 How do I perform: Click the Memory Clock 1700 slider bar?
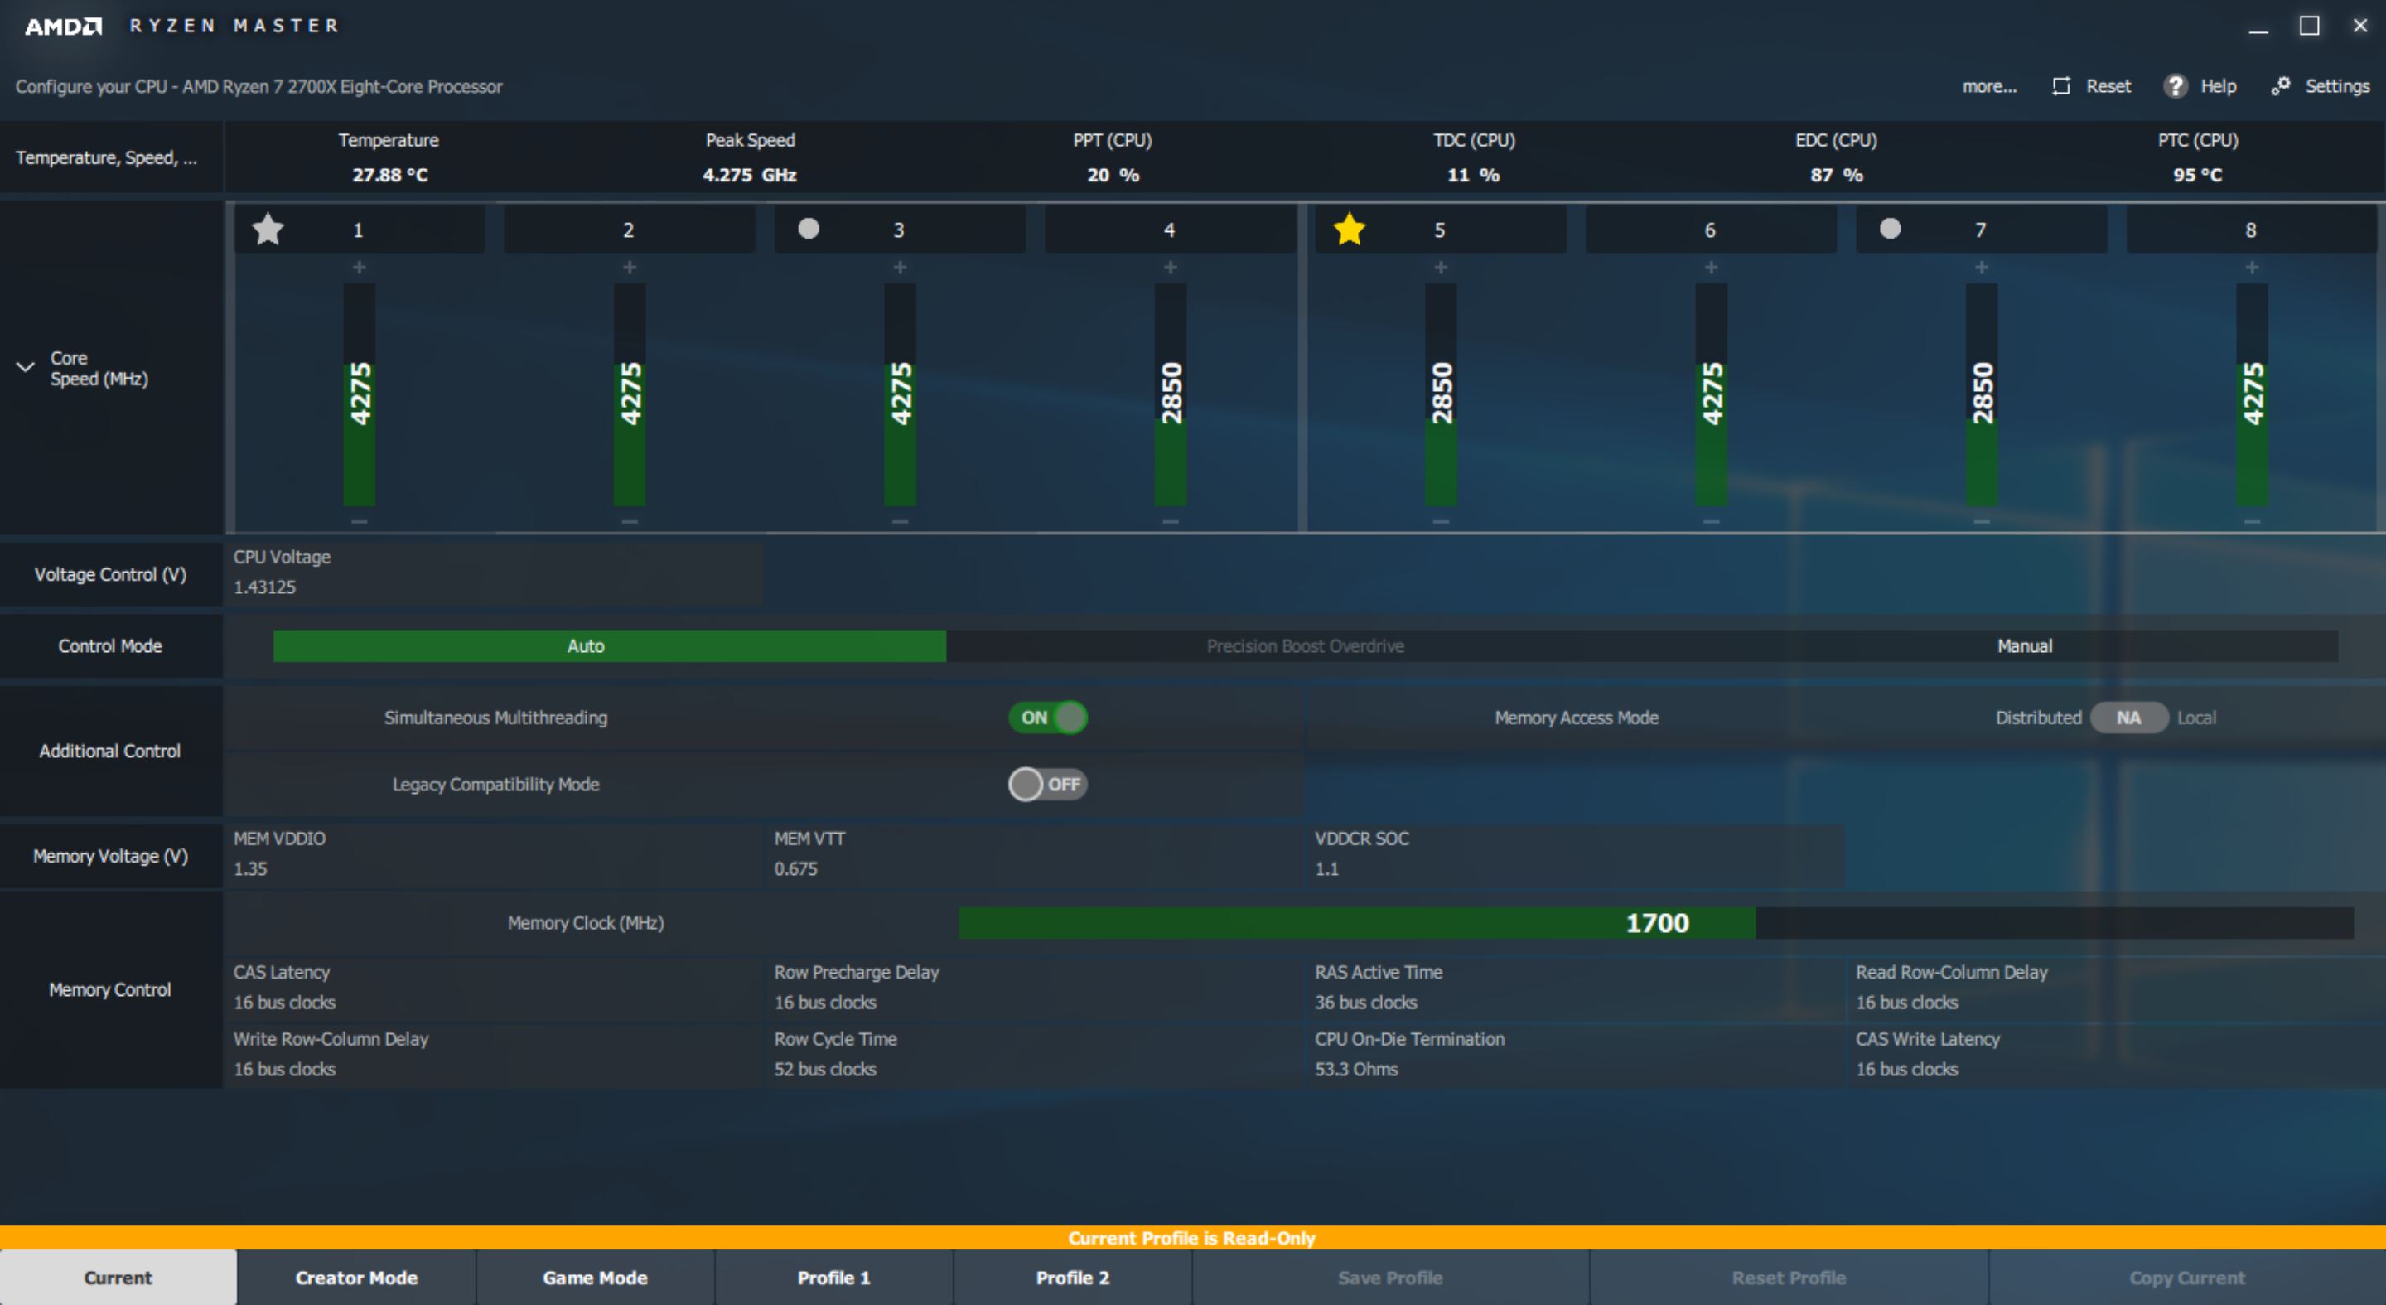point(1655,923)
